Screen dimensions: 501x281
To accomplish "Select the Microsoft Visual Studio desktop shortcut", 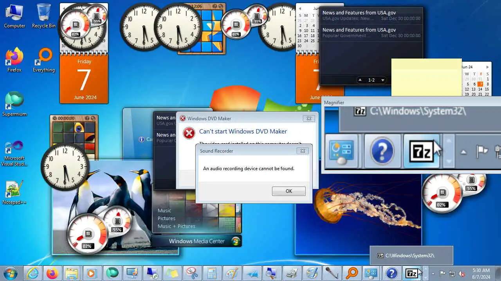I will click(14, 153).
